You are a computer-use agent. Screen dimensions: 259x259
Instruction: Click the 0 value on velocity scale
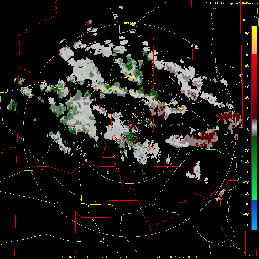click(248, 129)
